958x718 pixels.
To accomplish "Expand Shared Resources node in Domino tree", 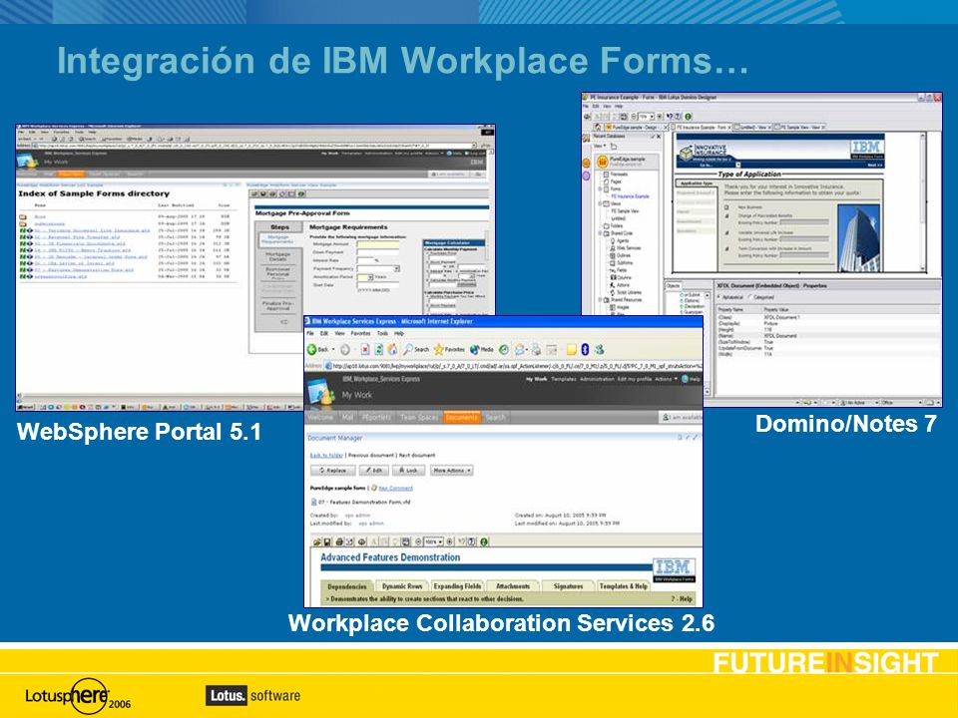I will coord(600,300).
